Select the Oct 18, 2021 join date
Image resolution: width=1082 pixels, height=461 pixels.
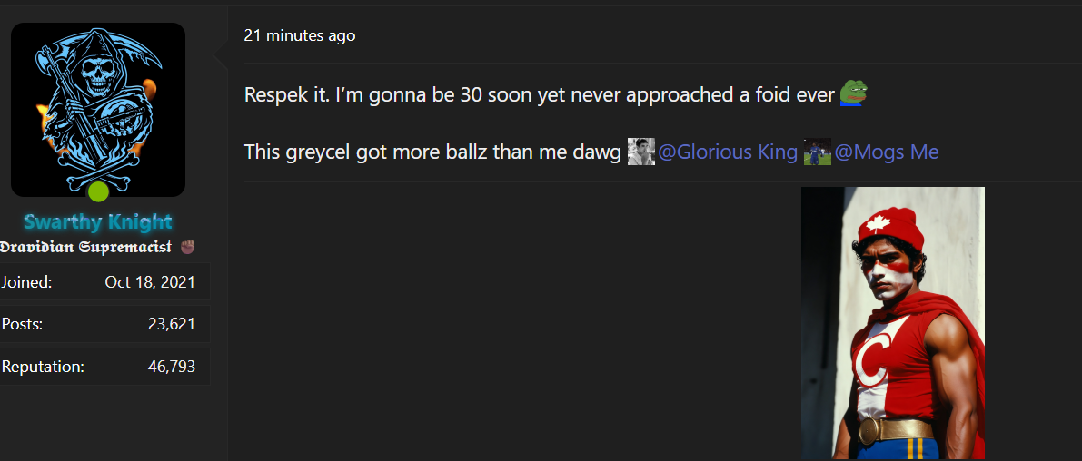click(150, 282)
